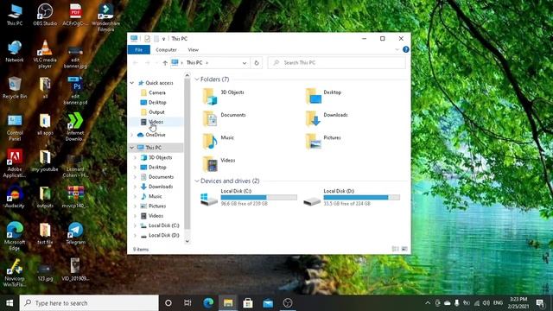Switch to details view in status bar
This screenshot has width=553, height=311.
click(396, 249)
